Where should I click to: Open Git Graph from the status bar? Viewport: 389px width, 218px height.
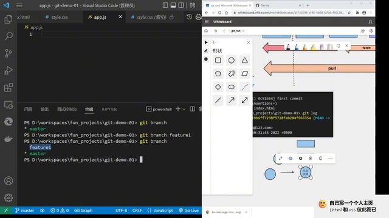pyautogui.click(x=83, y=210)
